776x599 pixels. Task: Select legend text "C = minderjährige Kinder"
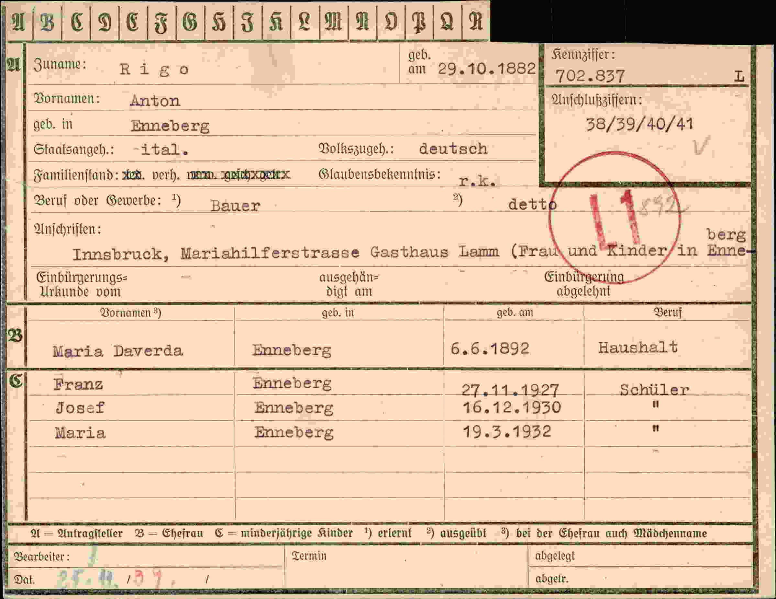pos(283,533)
